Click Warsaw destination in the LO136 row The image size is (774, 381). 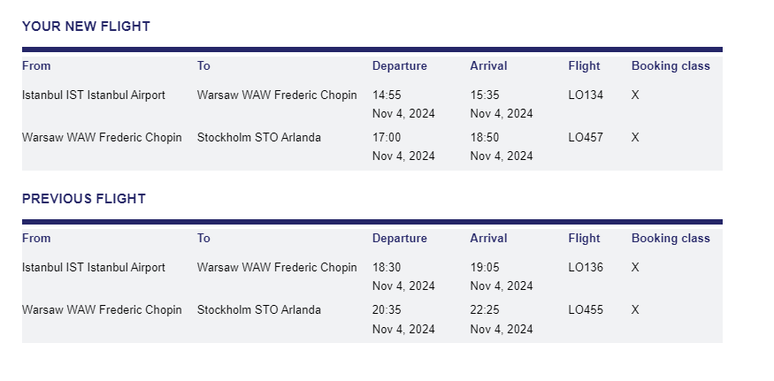pyautogui.click(x=277, y=268)
